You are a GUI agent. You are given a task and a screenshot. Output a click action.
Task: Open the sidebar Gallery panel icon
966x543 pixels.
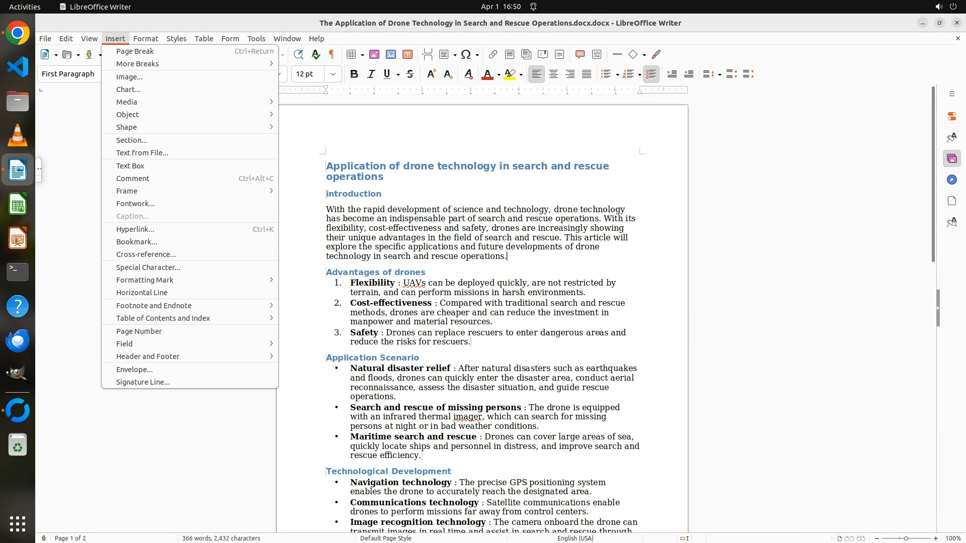(x=951, y=159)
